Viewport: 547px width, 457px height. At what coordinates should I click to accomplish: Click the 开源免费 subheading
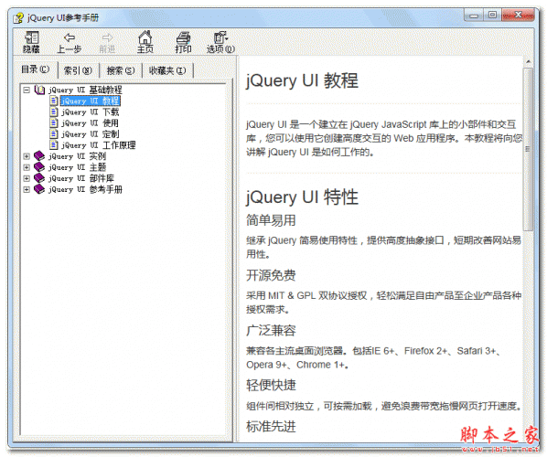271,275
